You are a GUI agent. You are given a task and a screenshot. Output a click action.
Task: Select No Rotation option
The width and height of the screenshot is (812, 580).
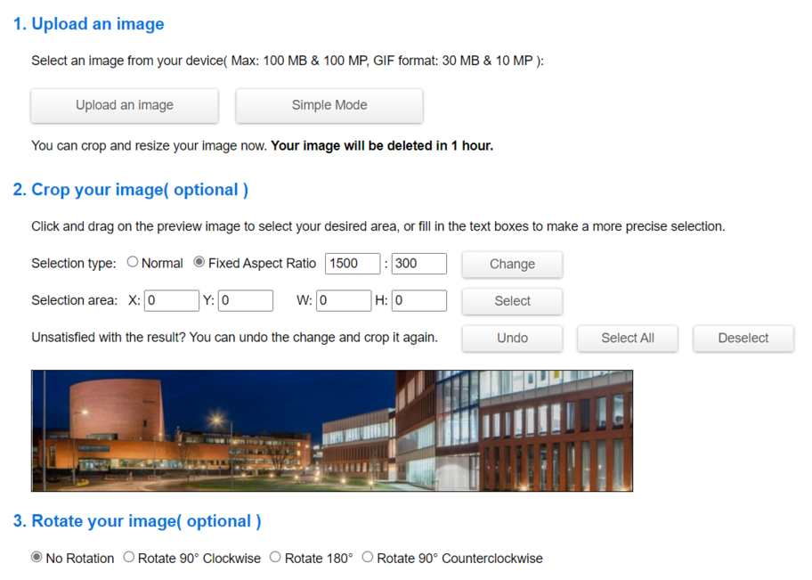click(37, 556)
